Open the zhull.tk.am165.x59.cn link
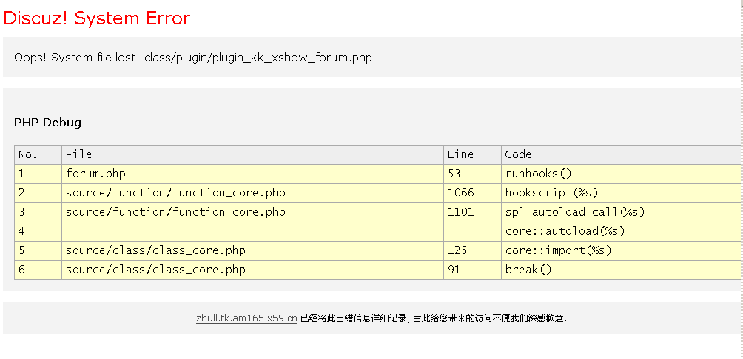The width and height of the screenshot is (743, 359). point(246,318)
